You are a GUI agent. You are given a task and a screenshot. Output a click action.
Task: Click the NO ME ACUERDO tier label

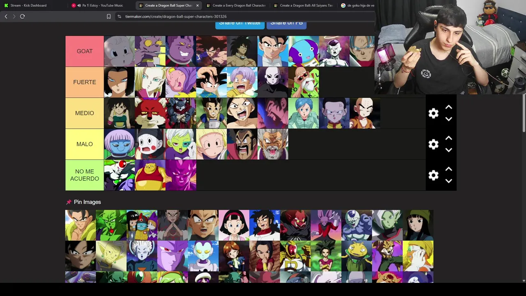(x=85, y=175)
